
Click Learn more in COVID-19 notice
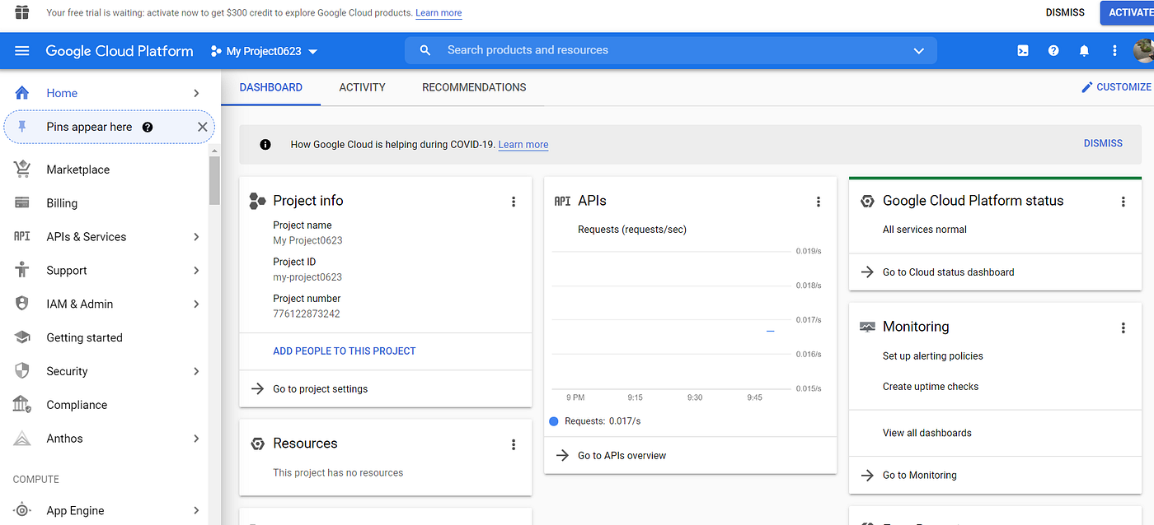523,145
